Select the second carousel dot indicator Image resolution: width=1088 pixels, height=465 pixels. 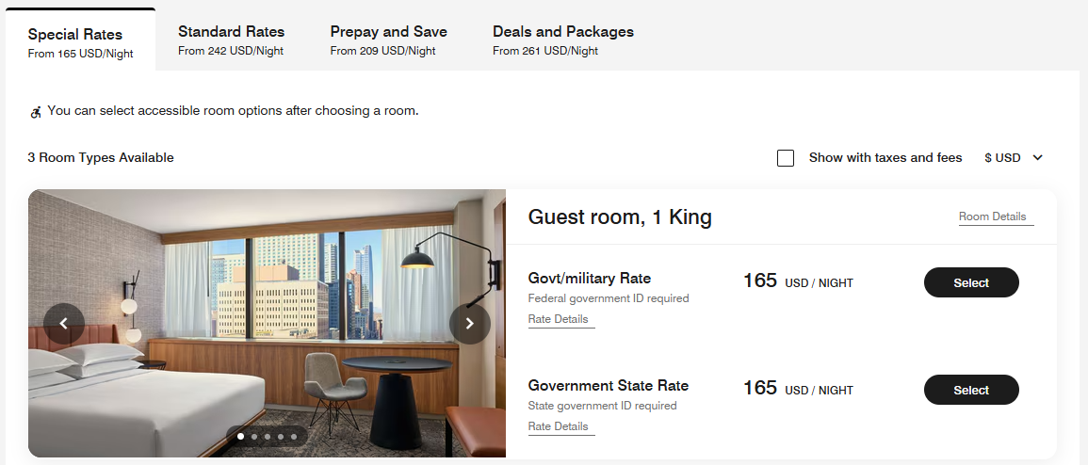(x=254, y=437)
